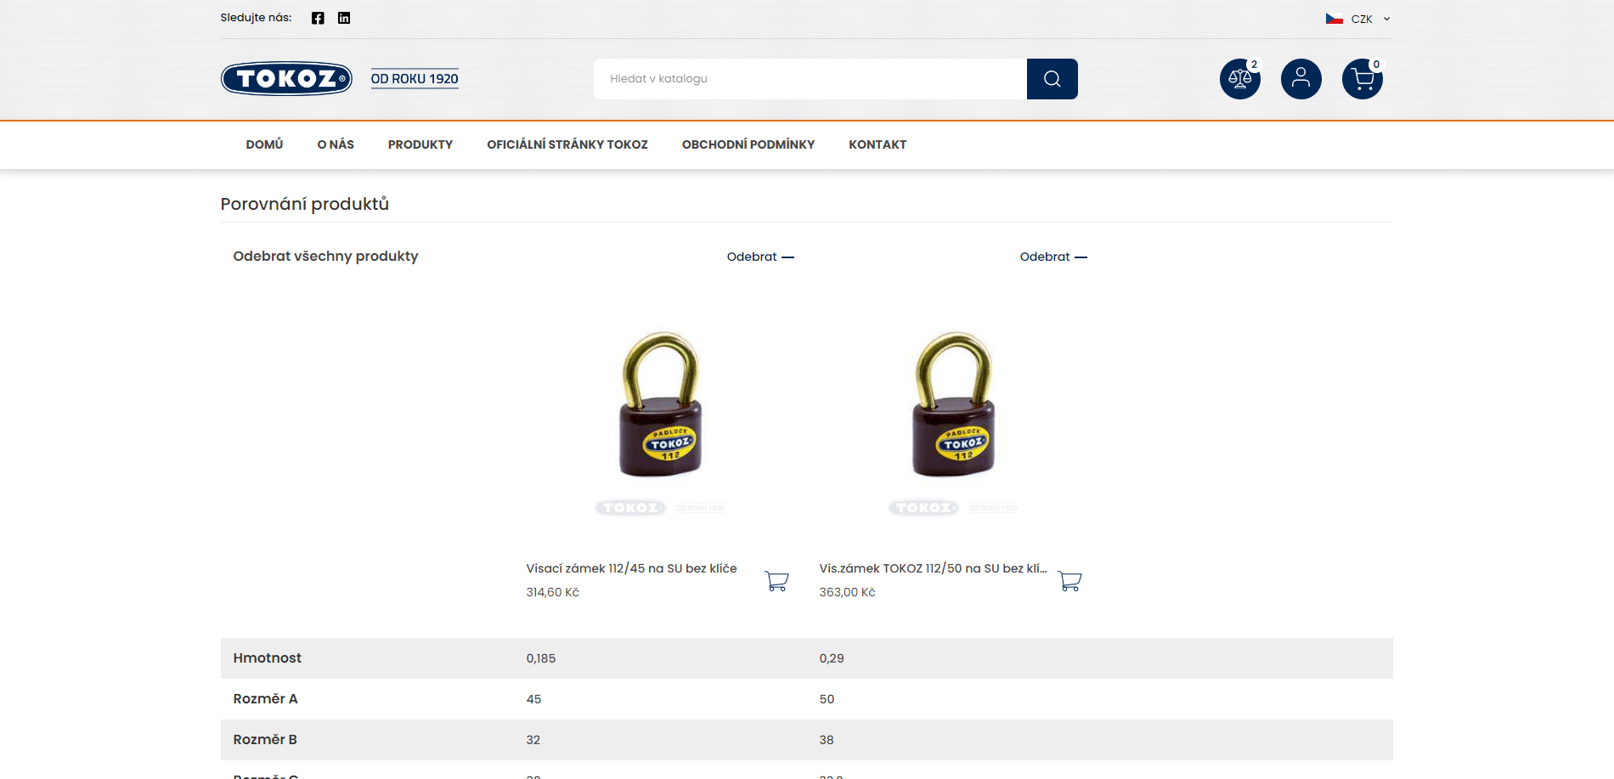The height and width of the screenshot is (779, 1614).
Task: Open the user account icon
Action: (x=1301, y=79)
